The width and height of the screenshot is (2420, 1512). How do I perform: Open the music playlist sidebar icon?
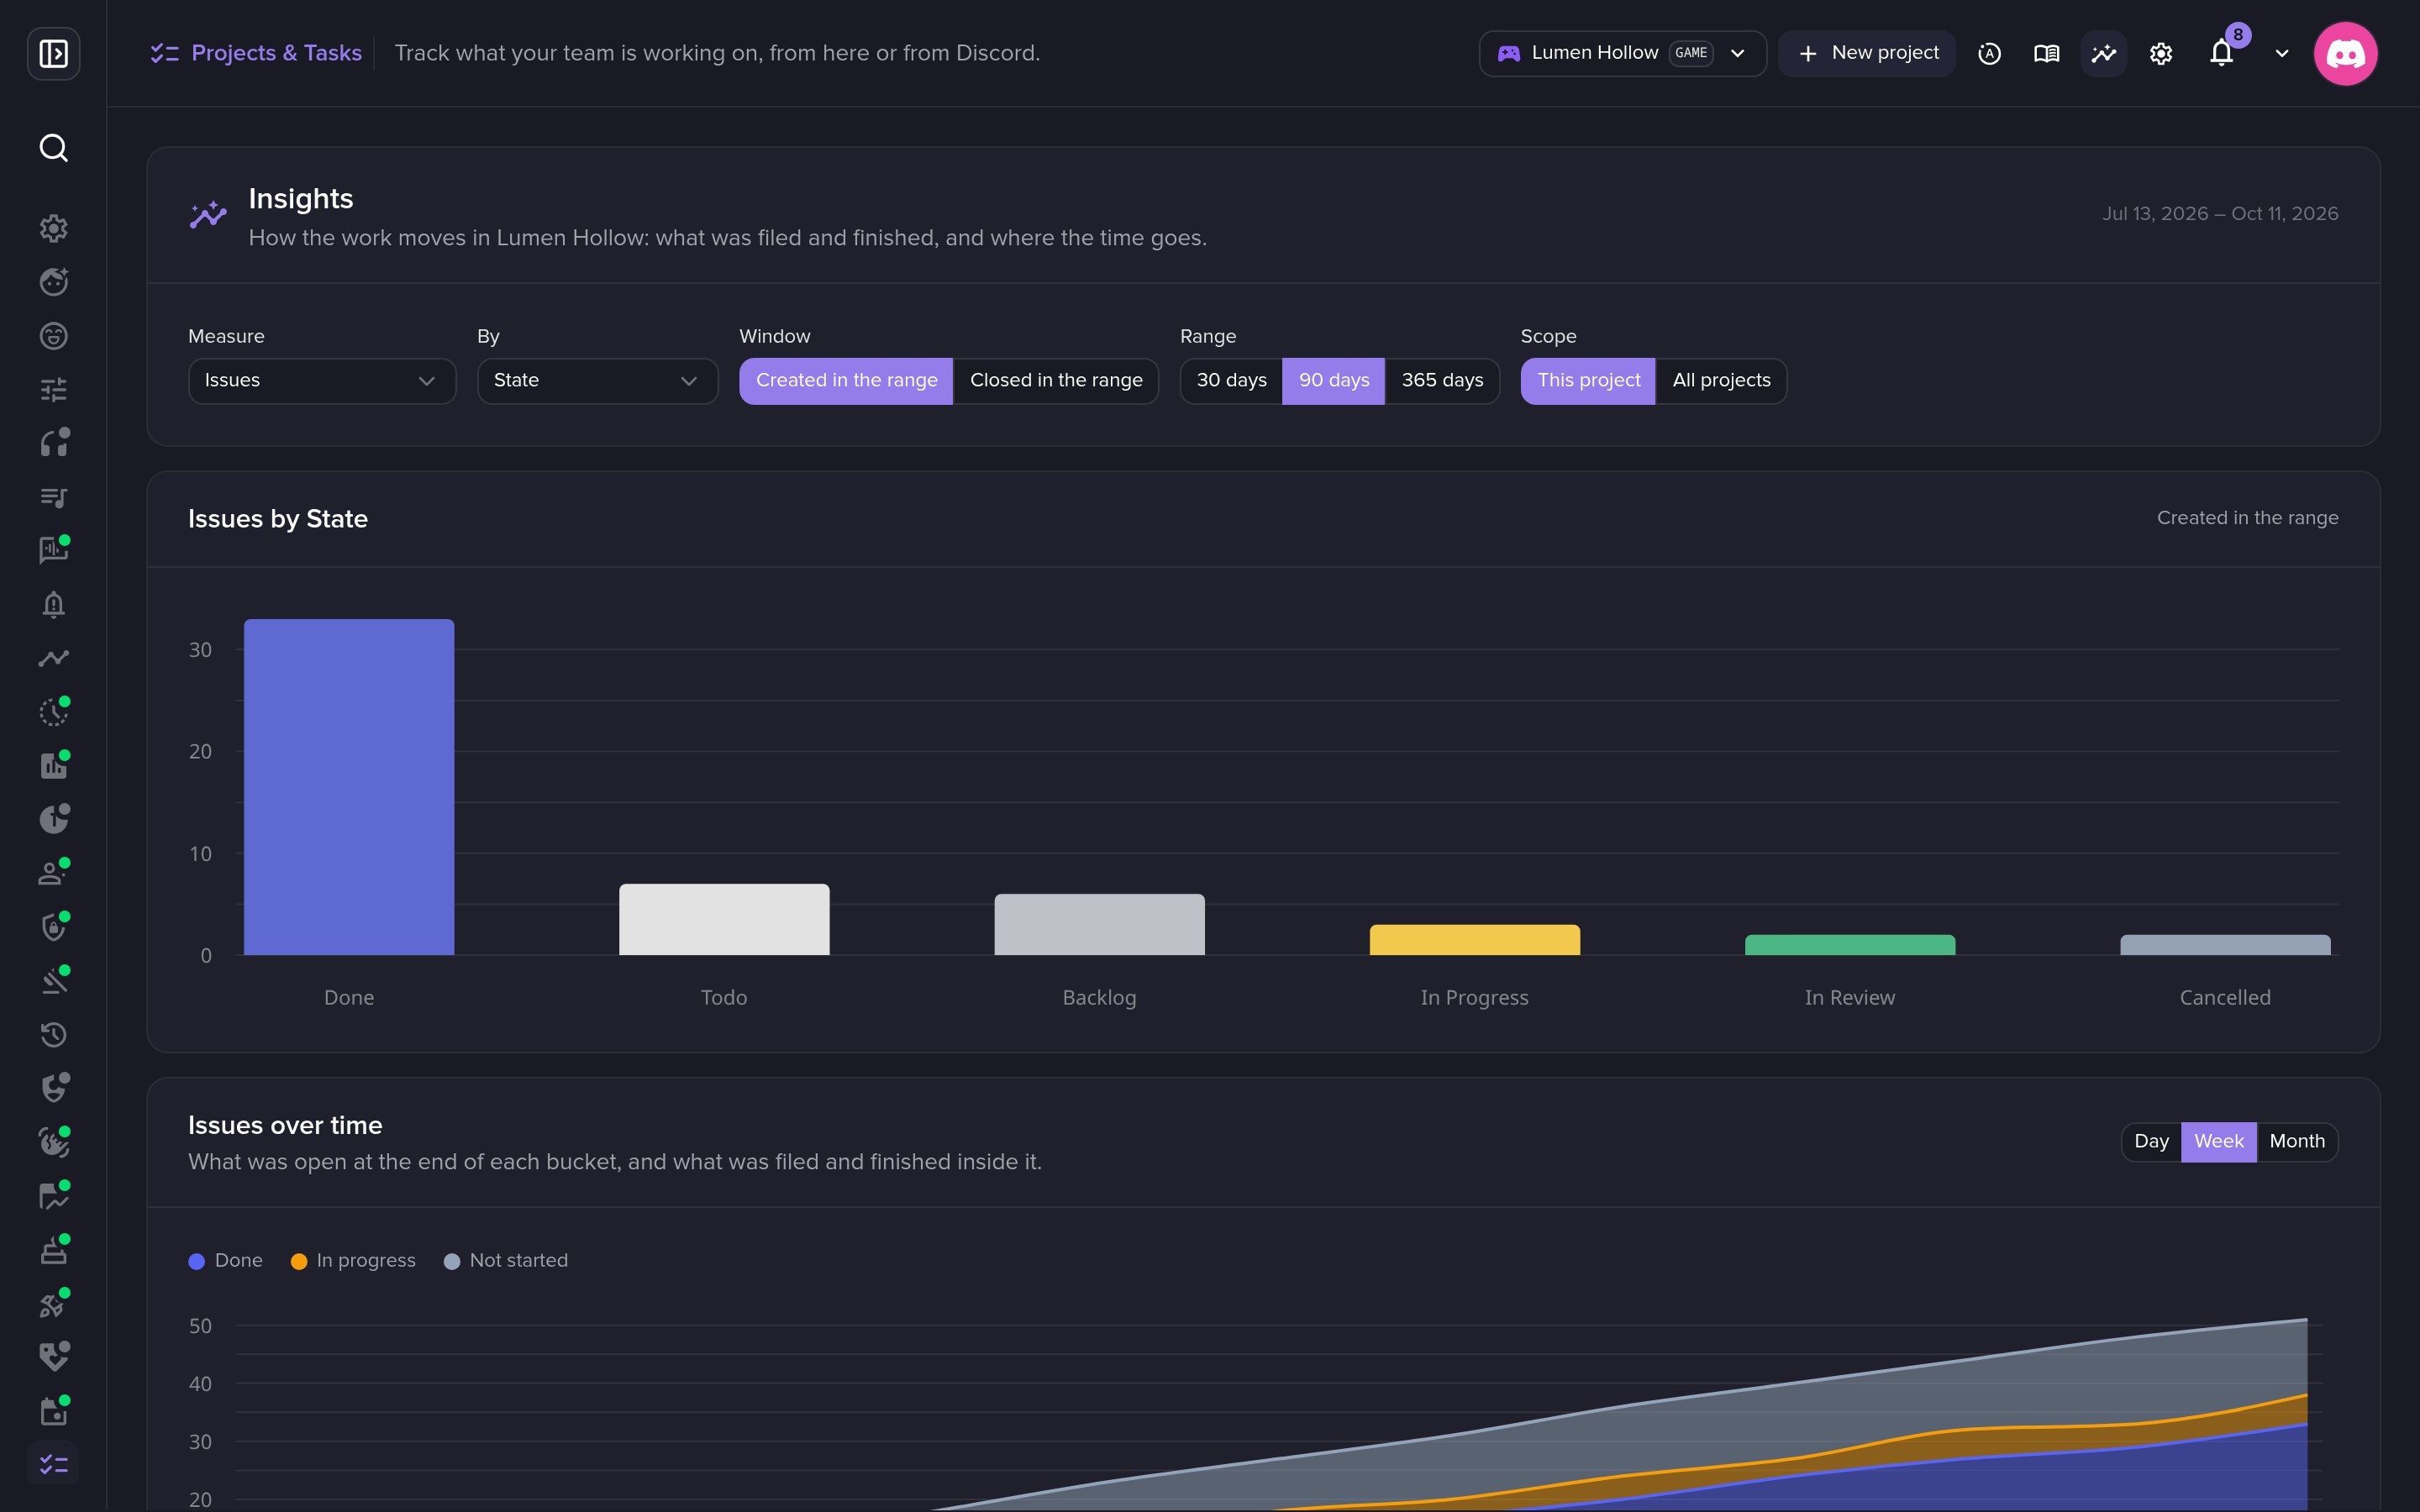coord(53,497)
